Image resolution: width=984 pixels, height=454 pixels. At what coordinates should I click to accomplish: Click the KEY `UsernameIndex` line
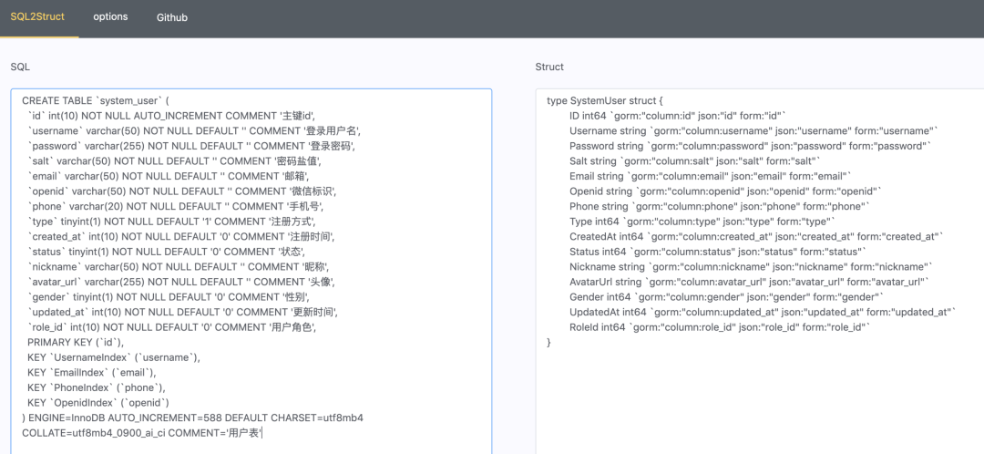pyautogui.click(x=114, y=357)
